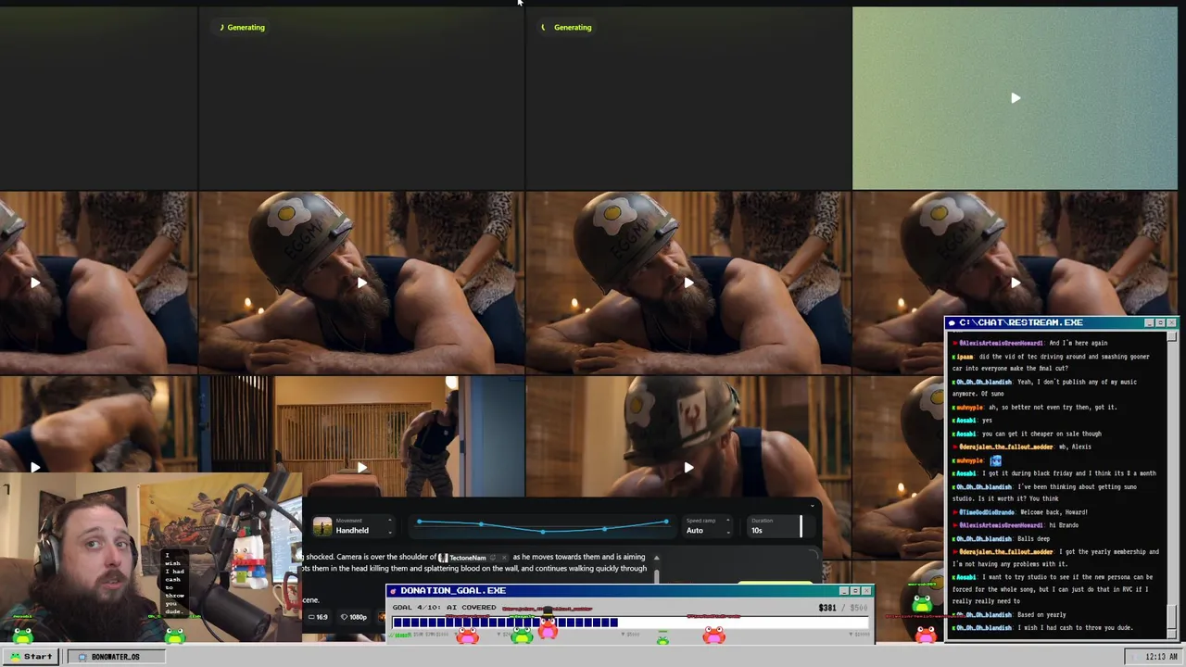The image size is (1186, 667).
Task: Click the prompt text scroll-up arrow
Action: point(656,558)
